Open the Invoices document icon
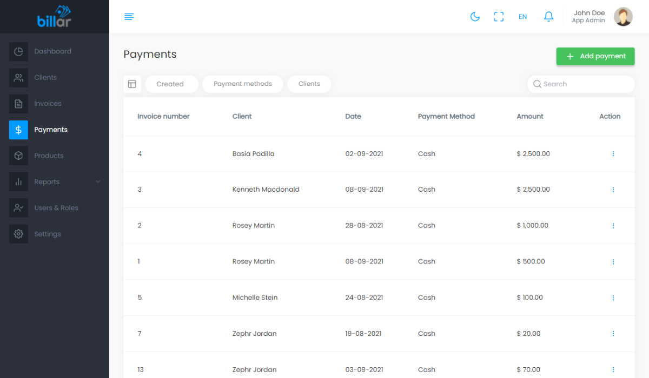The width and height of the screenshot is (649, 378). [18, 104]
